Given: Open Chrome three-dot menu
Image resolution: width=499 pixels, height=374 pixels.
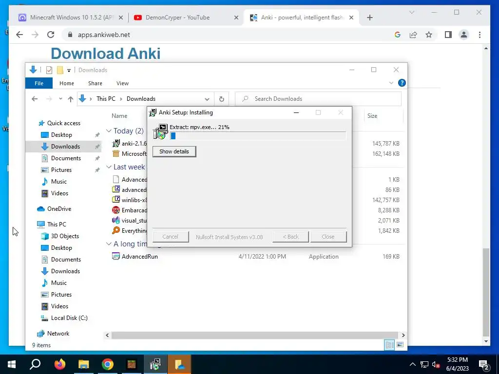Looking at the screenshot, I should point(480,35).
